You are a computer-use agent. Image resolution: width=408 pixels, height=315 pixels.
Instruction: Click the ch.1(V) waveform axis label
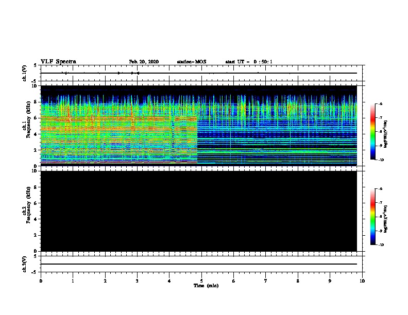24,73
